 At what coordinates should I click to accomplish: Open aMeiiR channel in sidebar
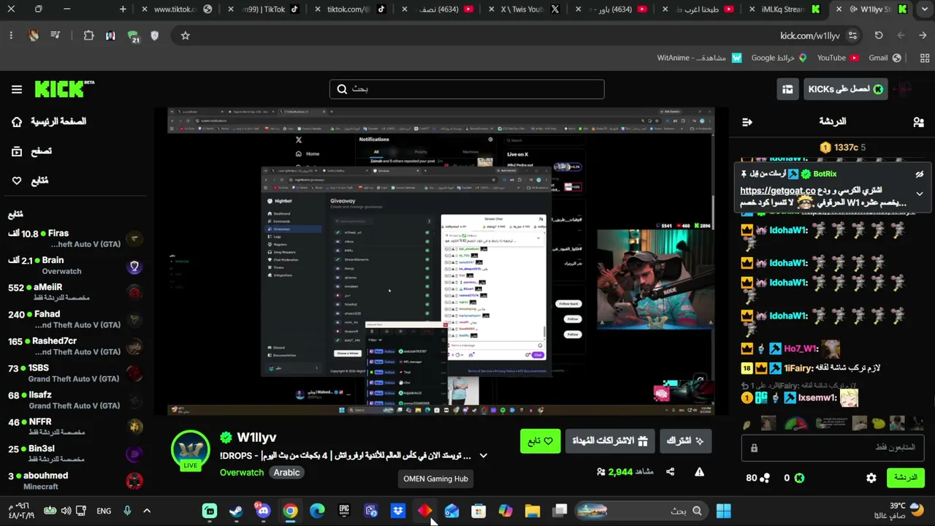(75, 292)
